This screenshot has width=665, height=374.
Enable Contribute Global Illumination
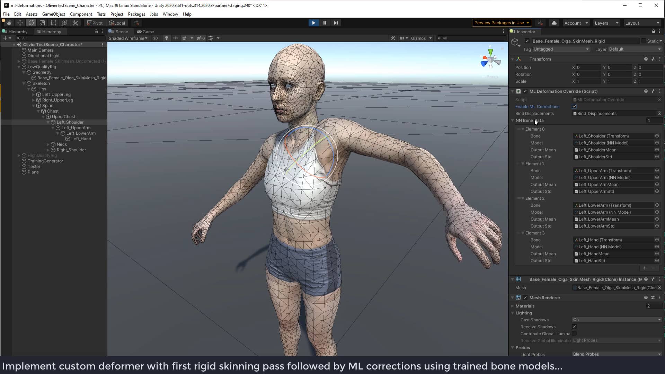click(x=574, y=333)
